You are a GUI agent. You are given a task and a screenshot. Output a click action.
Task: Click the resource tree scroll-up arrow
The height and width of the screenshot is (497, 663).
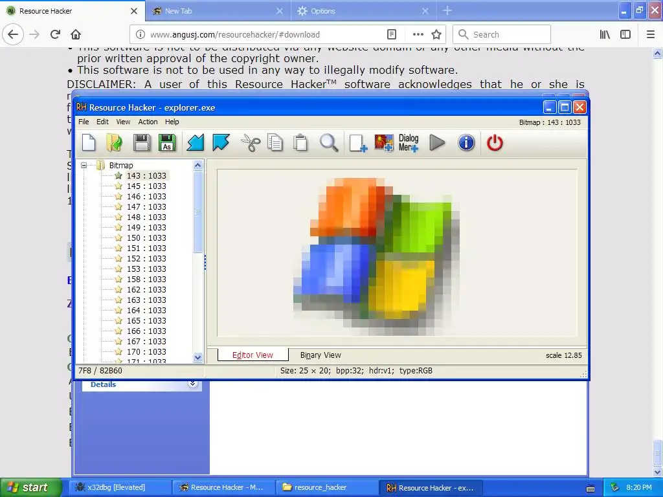pyautogui.click(x=197, y=165)
